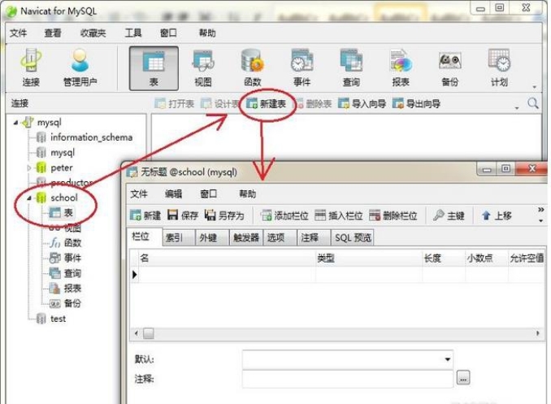
Task: Open the 计划 (Schedule) toolbar icon
Action: point(499,67)
